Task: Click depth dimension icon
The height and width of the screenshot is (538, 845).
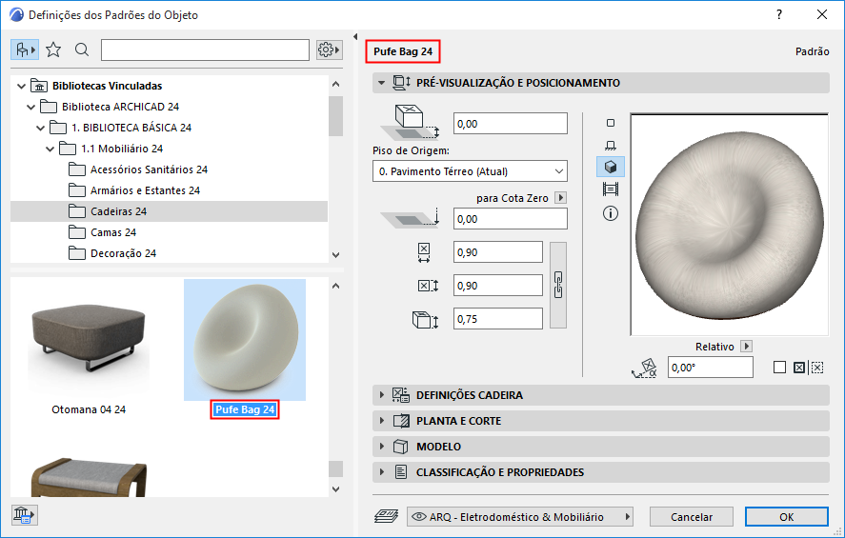Action: 429,286
